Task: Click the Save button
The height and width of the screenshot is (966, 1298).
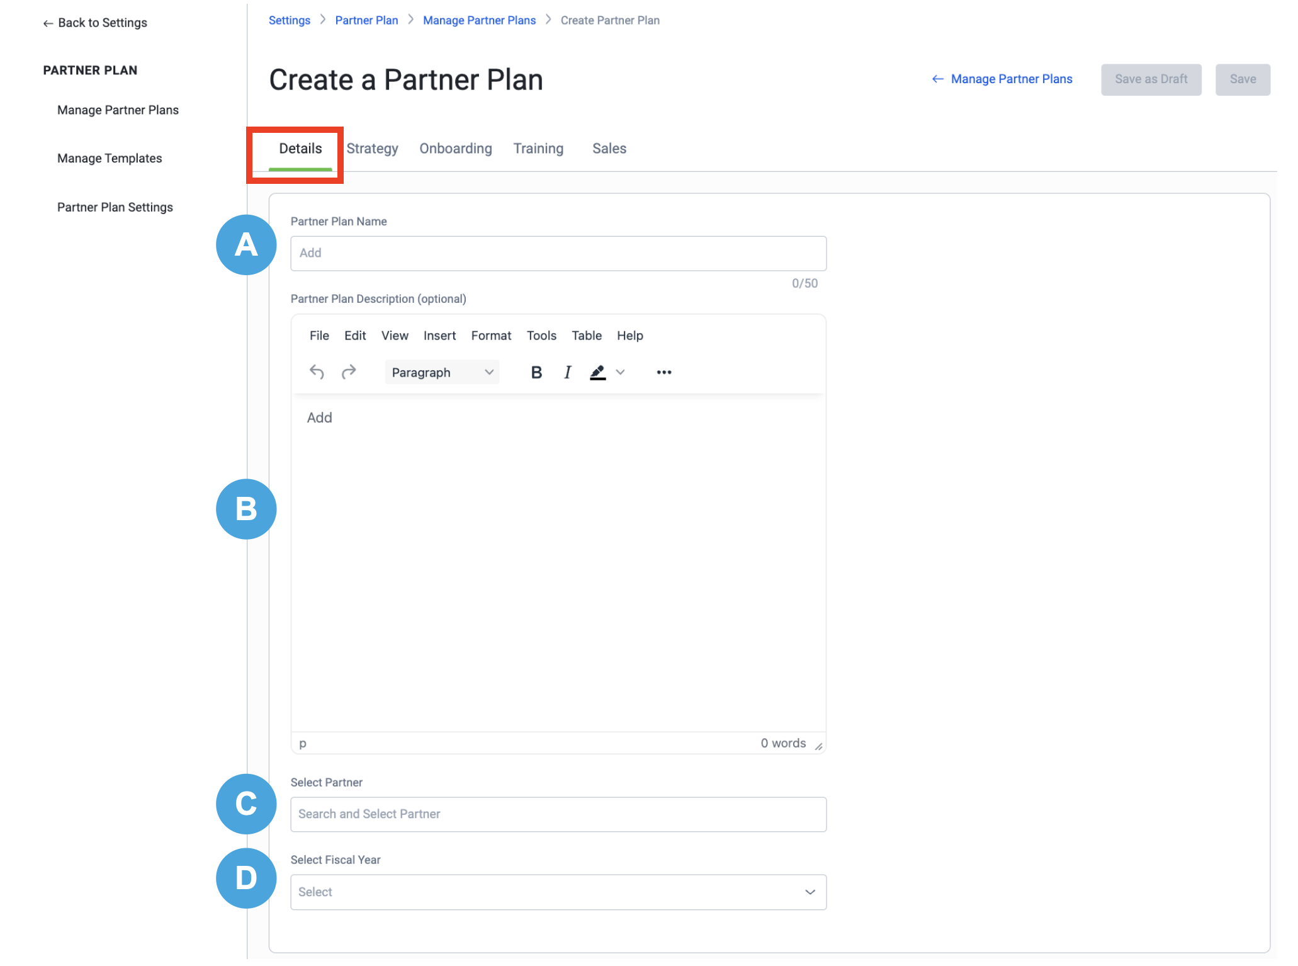Action: point(1243,80)
